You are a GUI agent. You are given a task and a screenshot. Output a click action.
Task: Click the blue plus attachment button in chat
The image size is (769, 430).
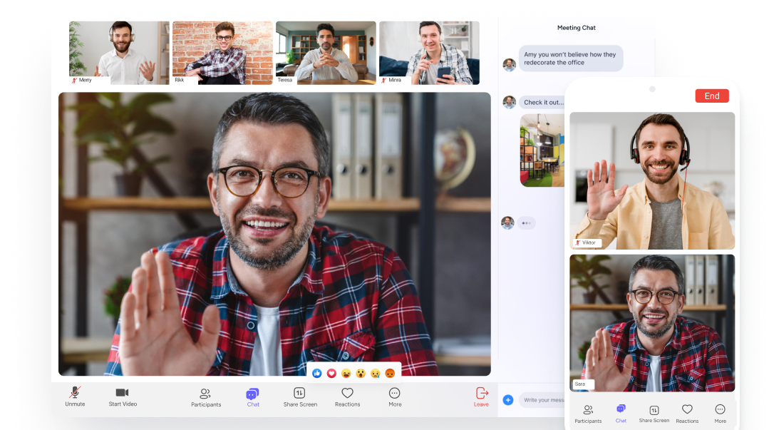click(x=508, y=400)
